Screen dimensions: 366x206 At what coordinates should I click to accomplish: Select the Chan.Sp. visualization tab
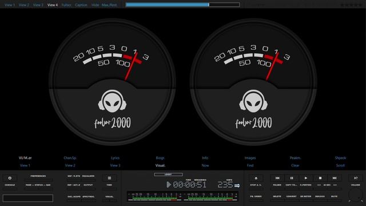coord(70,158)
